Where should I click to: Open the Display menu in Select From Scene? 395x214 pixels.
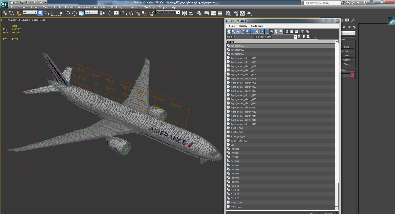pos(243,26)
